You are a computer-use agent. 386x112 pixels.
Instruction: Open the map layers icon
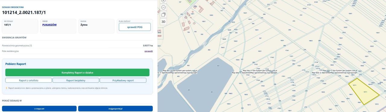pos(163,14)
